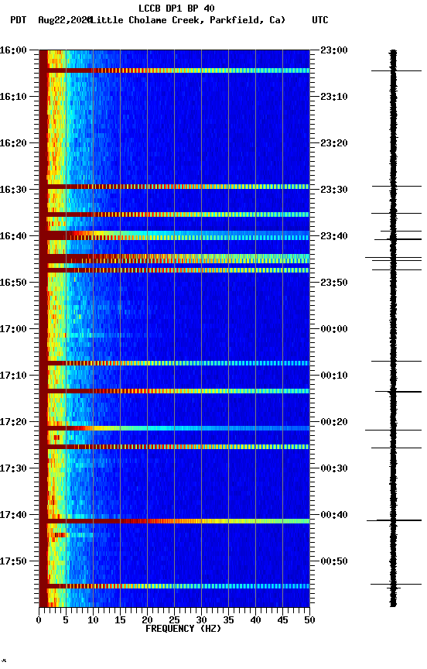Image resolution: width=427 pixels, height=669 pixels.
Task: Click the seismogram spike near 00:41 UTC
Action: [x=395, y=520]
